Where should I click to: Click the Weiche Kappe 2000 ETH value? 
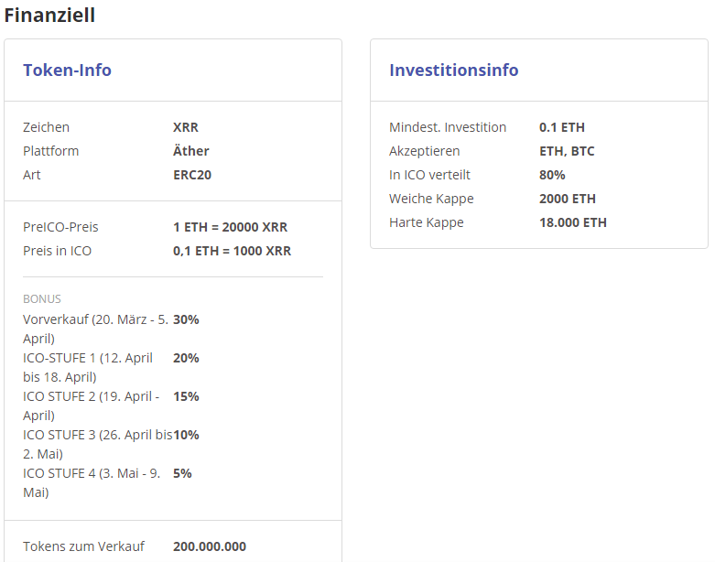click(x=568, y=199)
